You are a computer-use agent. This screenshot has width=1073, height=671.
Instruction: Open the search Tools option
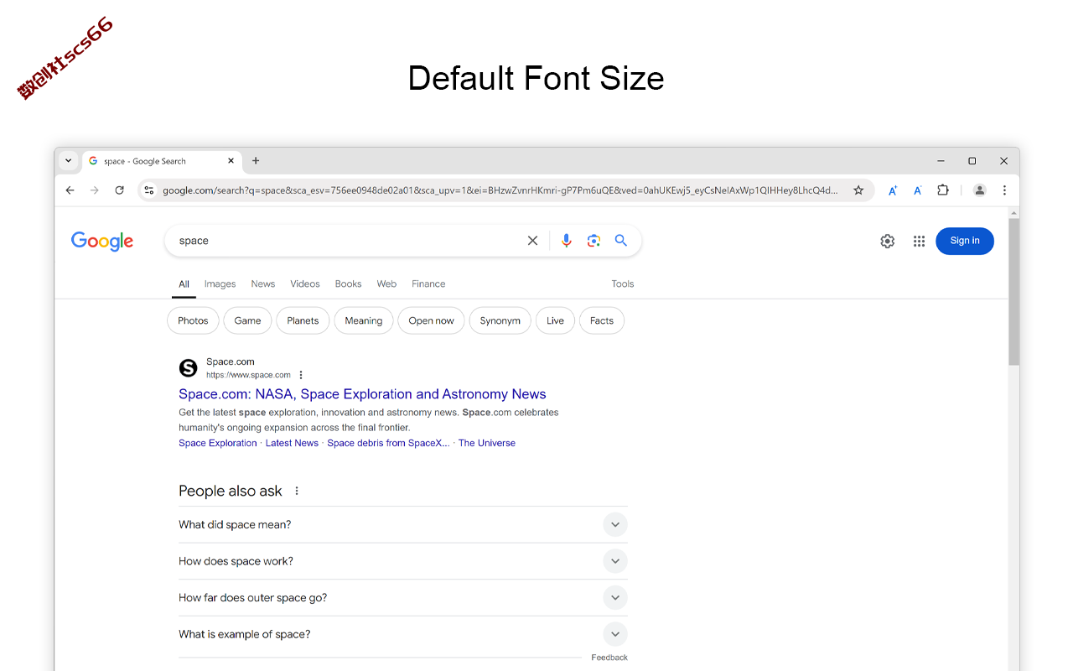click(623, 284)
